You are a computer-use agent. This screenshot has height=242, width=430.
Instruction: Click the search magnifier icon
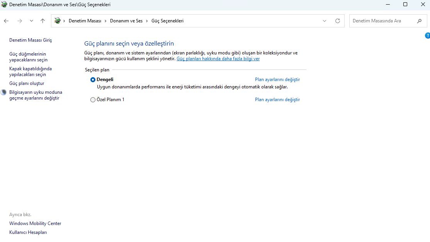coord(419,21)
